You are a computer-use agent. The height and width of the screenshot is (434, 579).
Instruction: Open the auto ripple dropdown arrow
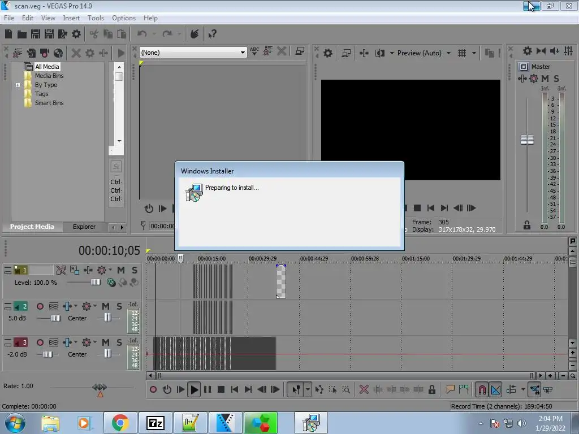(523, 389)
